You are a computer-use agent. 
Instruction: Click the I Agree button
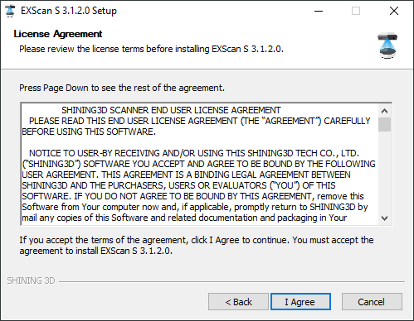coord(300,302)
